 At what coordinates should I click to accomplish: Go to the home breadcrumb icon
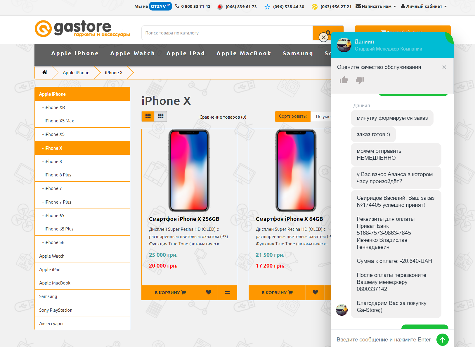[x=45, y=72]
